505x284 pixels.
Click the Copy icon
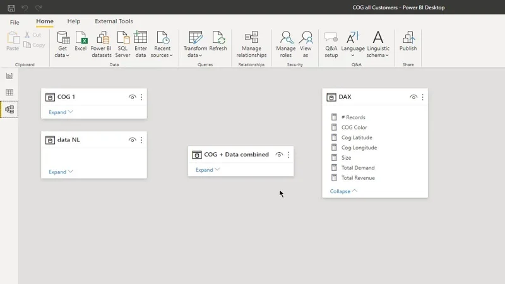(x=27, y=45)
